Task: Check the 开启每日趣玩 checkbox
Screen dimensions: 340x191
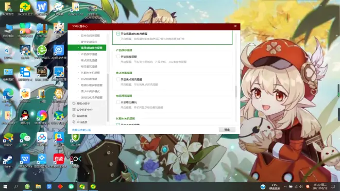Action: [x=118, y=102]
